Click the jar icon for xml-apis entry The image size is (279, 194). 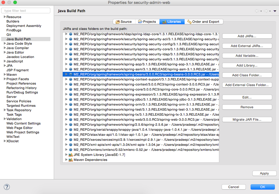71,145
